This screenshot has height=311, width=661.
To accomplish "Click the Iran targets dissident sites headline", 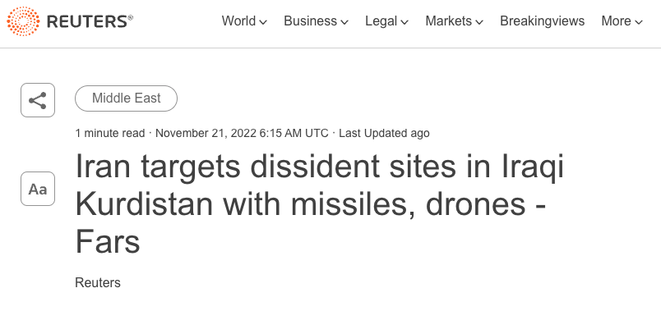I will [320, 204].
